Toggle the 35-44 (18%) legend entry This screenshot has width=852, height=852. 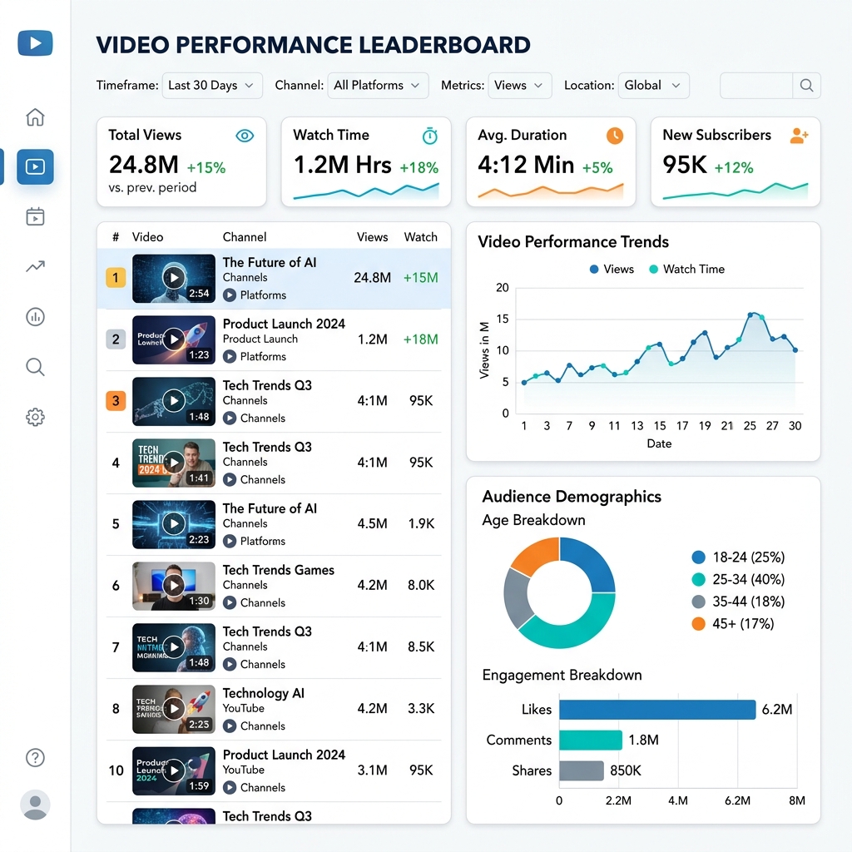click(739, 602)
